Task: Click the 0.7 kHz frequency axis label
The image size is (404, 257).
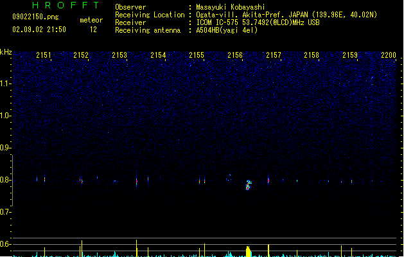Action: [x=5, y=212]
